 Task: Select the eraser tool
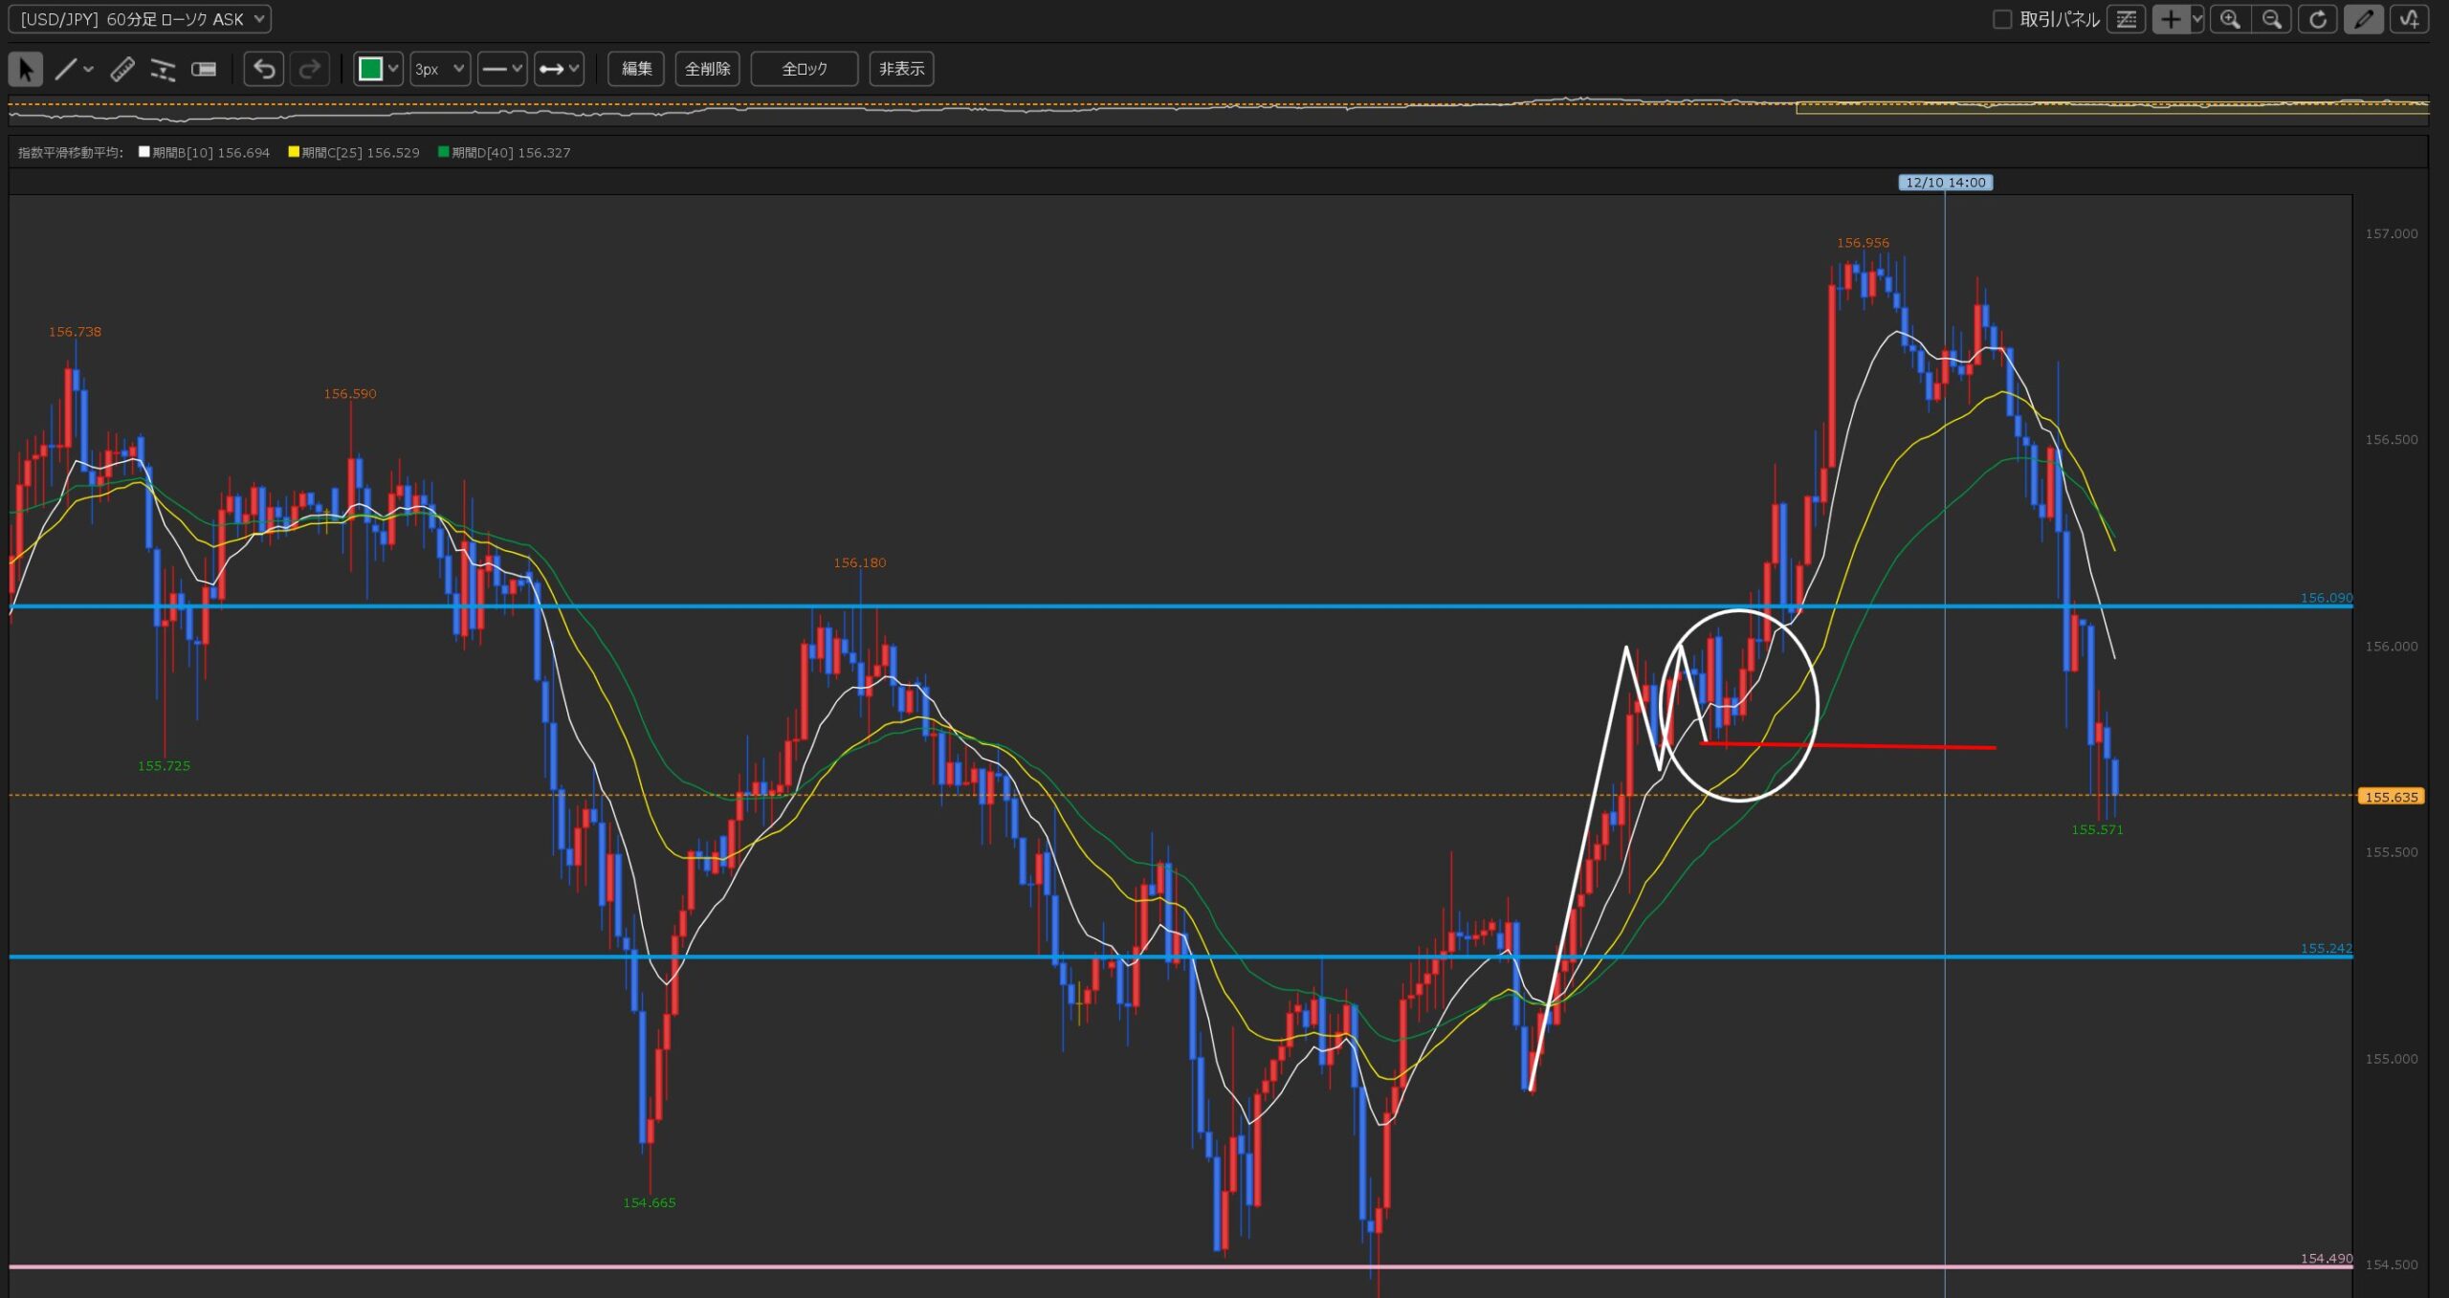(204, 69)
